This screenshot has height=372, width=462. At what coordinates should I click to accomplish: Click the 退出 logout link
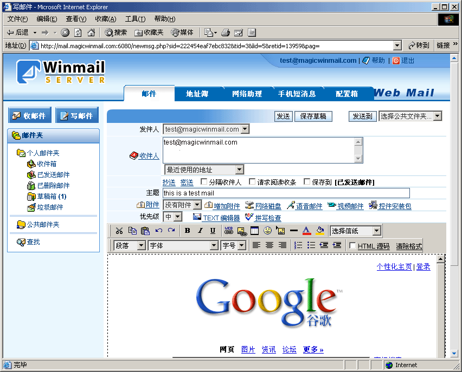pyautogui.click(x=408, y=61)
